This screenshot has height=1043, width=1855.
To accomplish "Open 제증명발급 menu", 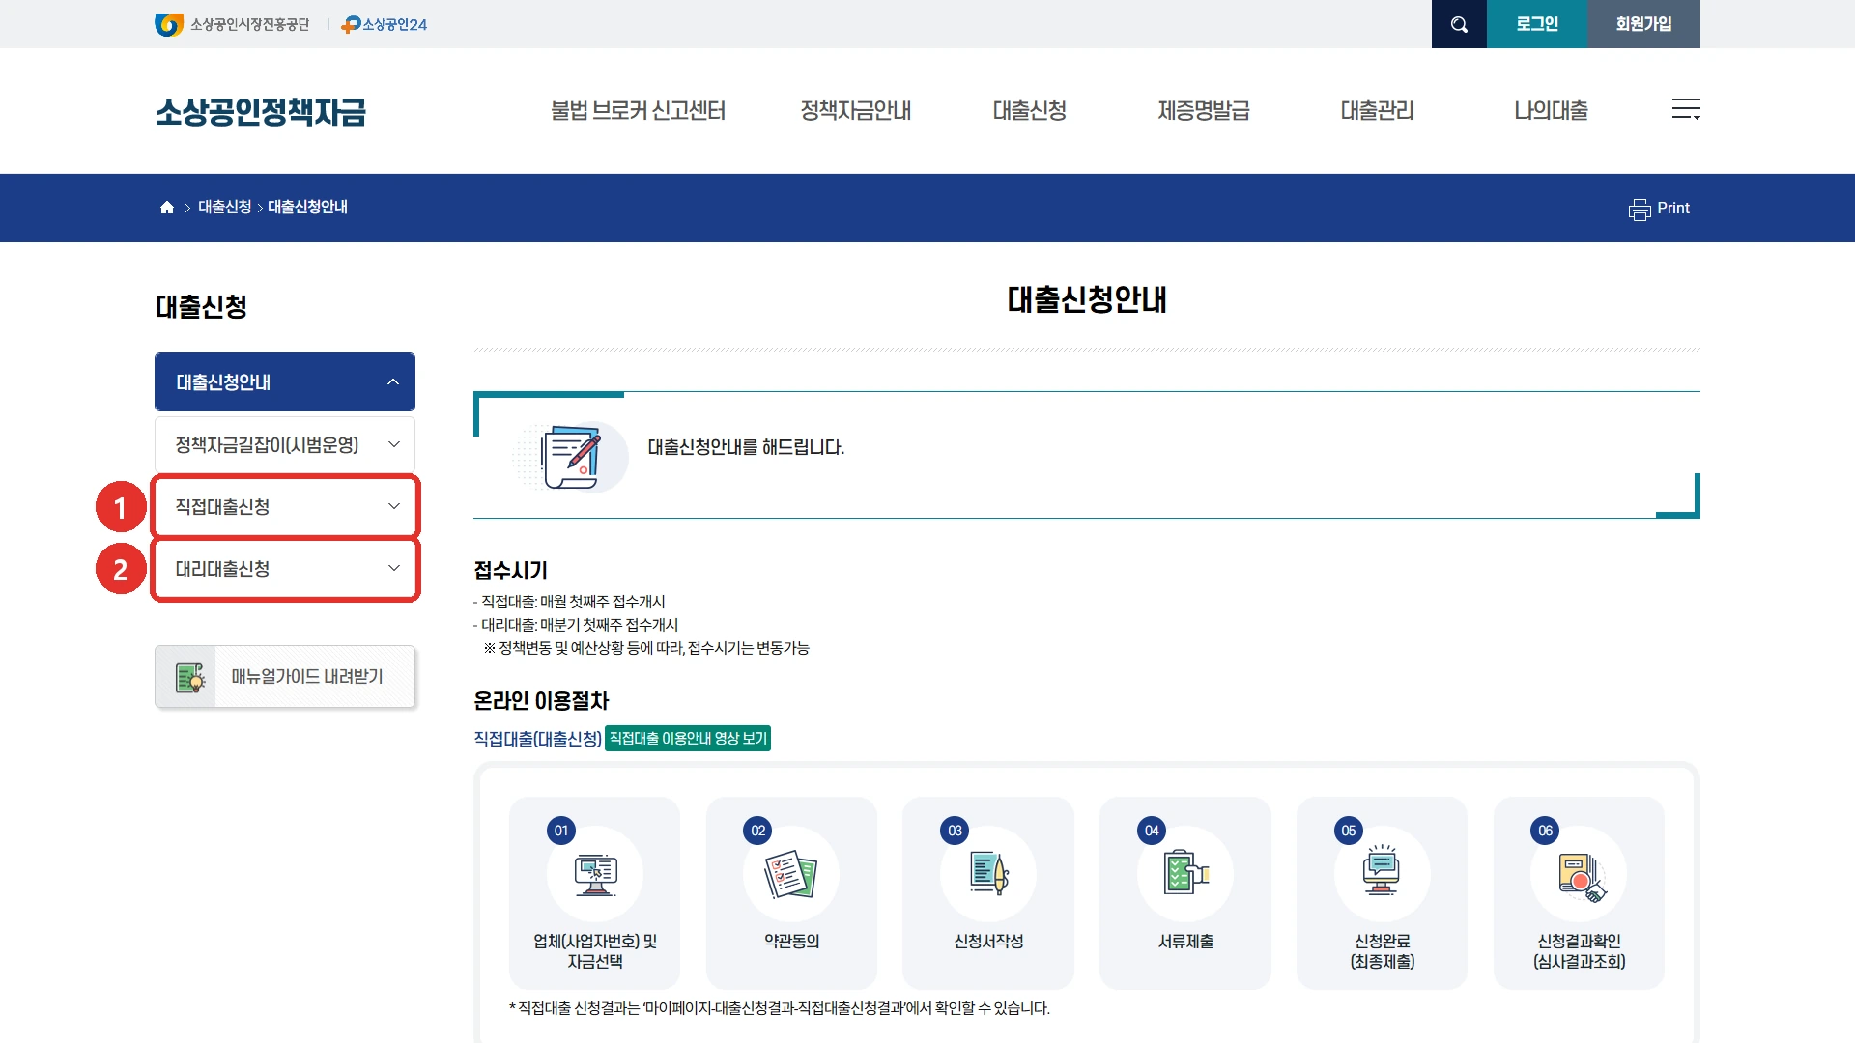I will click(1204, 111).
